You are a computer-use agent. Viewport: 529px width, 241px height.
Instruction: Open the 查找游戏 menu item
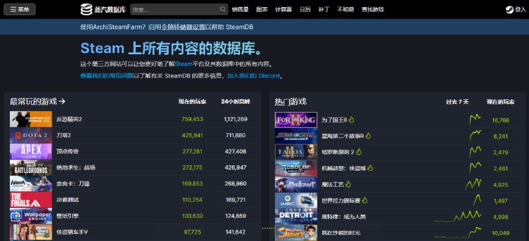click(372, 9)
